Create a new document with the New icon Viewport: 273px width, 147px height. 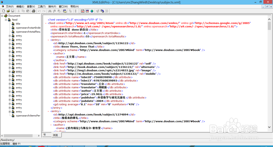point(4,11)
